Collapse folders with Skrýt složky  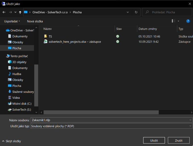(12, 141)
